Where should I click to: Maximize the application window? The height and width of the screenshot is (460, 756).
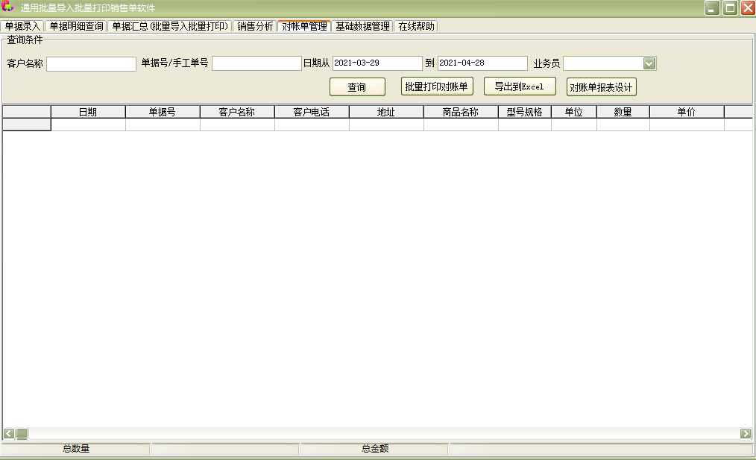point(731,7)
